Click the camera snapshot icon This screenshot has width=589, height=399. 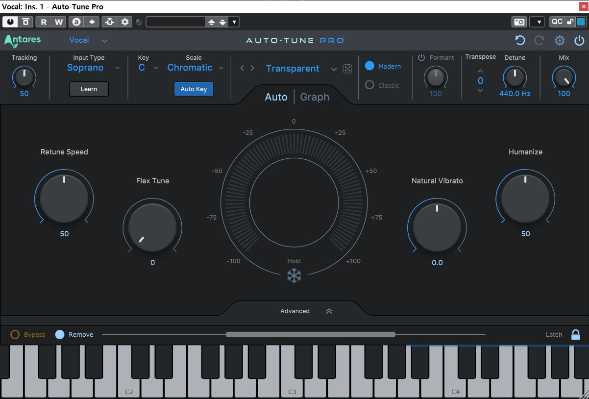(x=519, y=22)
